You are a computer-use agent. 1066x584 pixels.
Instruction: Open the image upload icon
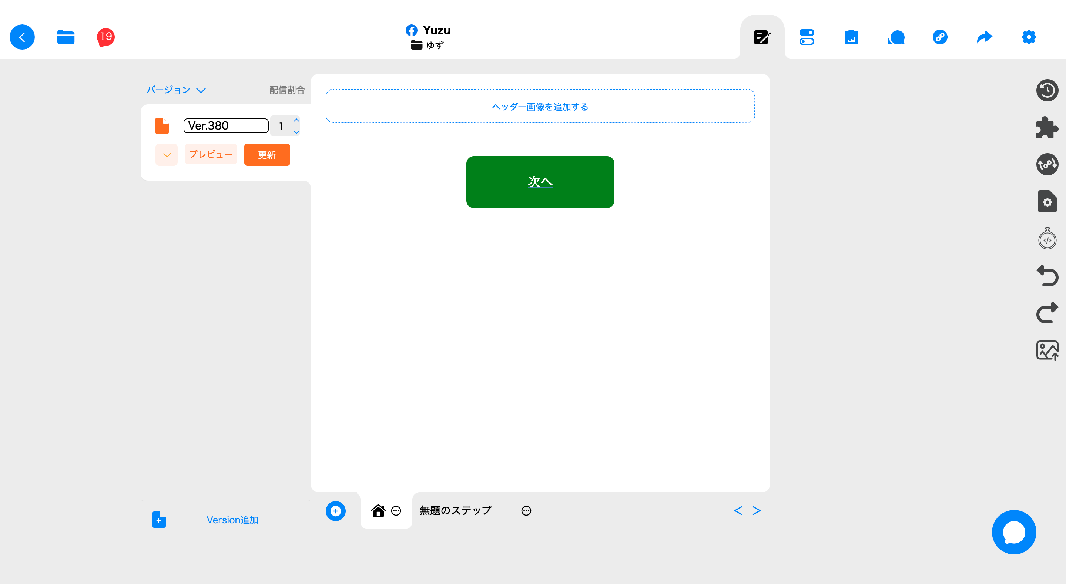coord(1047,350)
